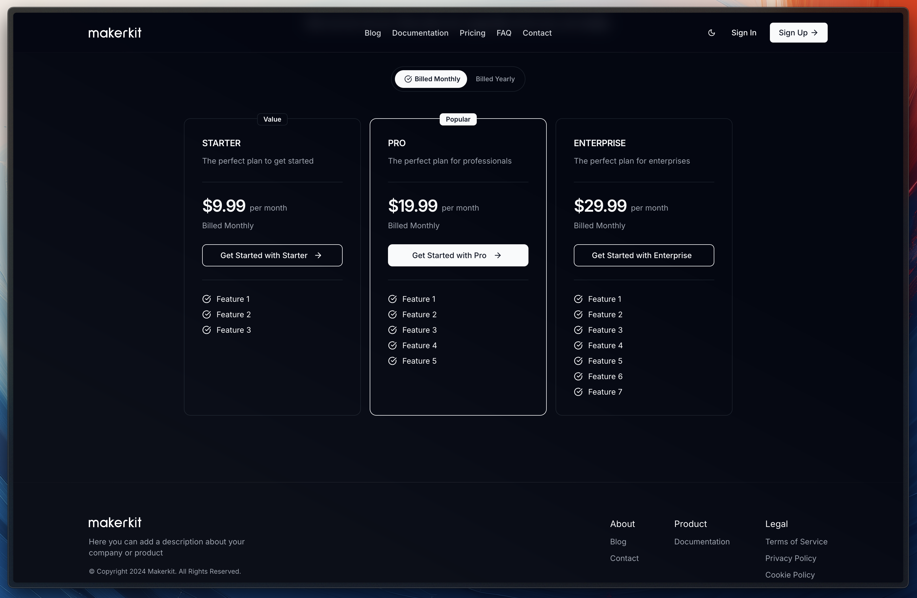This screenshot has height=598, width=917.
Task: Open Terms of Service in the footer
Action: point(796,541)
